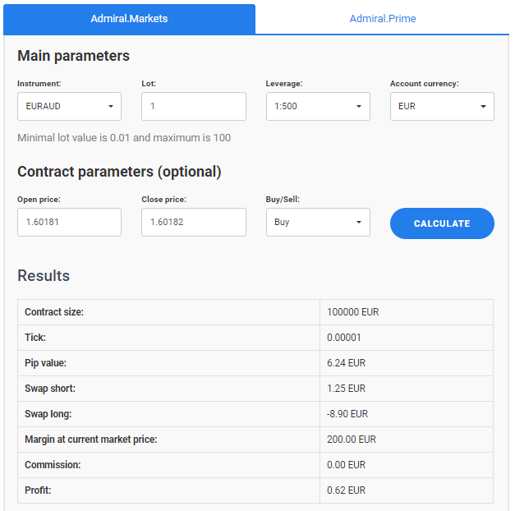Click the arrow icon of Instrument dropdown
Image resolution: width=515 pixels, height=511 pixels.
tap(111, 106)
